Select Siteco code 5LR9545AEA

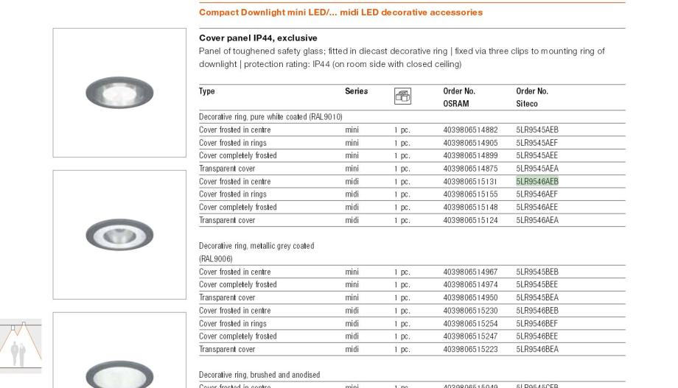(537, 169)
